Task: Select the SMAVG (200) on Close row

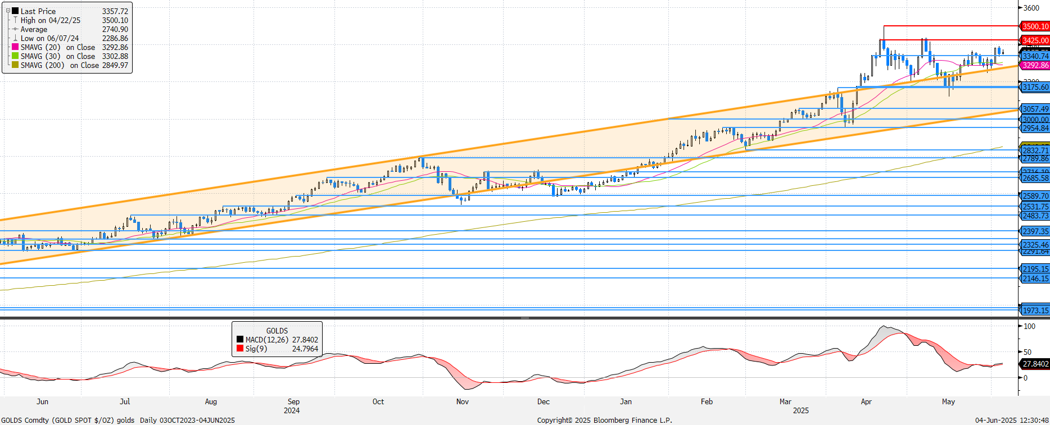Action: 70,65
